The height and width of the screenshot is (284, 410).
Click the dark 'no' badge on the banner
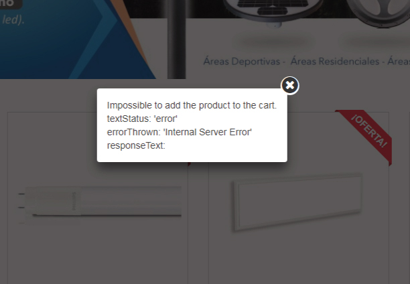[10, 4]
